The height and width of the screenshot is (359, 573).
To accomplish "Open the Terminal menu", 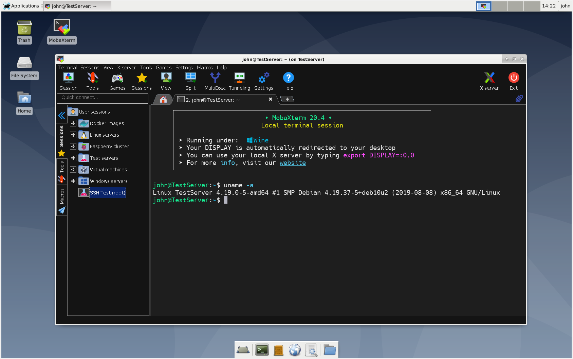I will pyautogui.click(x=67, y=68).
